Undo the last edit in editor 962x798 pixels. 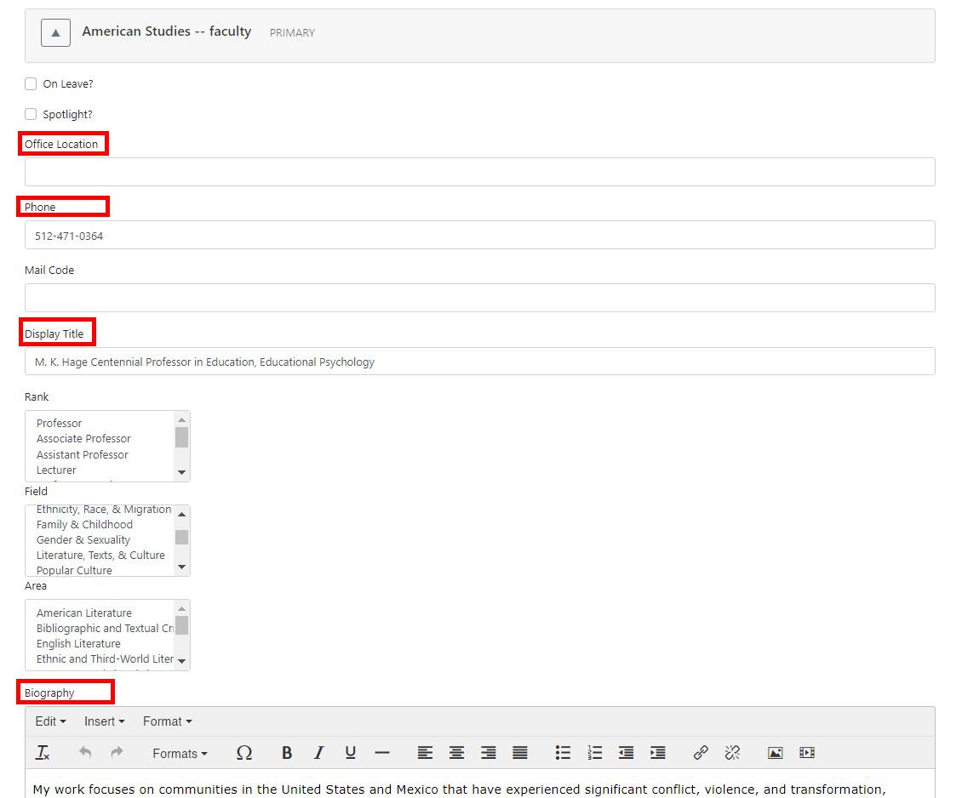click(x=85, y=753)
